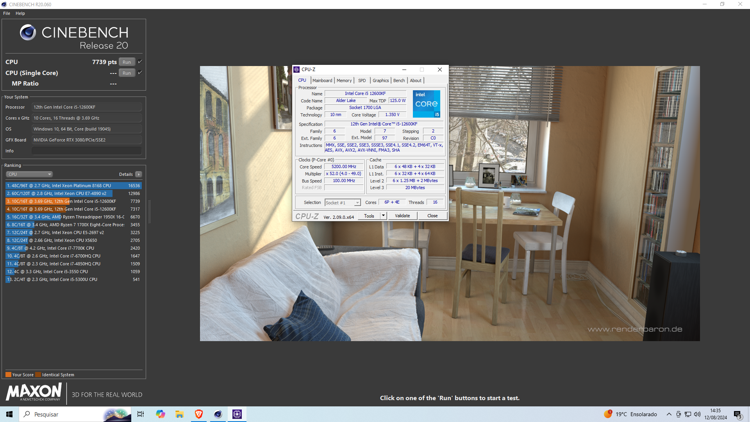This screenshot has height=422, width=750.
Task: Select ranking row Ryzen Threadripper 1950X
Action: point(73,217)
